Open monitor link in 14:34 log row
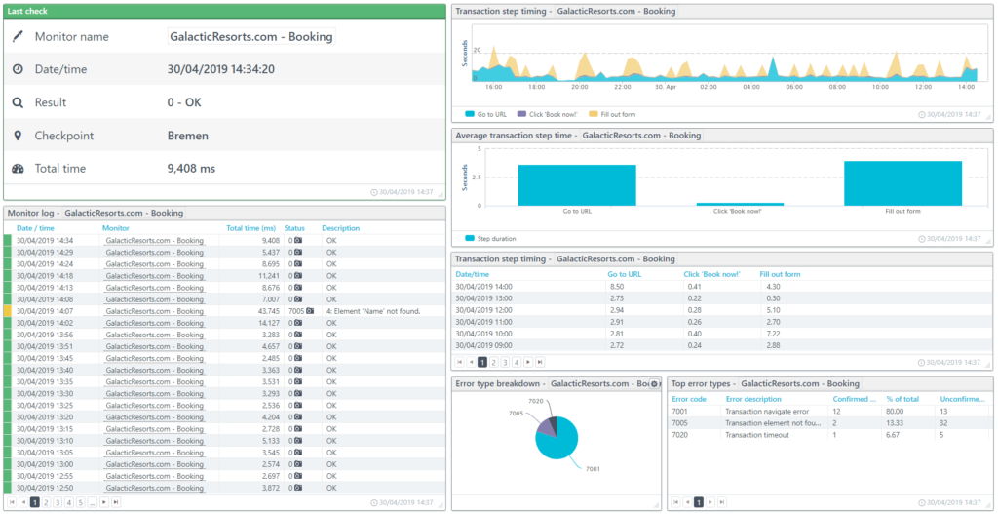The height and width of the screenshot is (514, 998). click(155, 241)
